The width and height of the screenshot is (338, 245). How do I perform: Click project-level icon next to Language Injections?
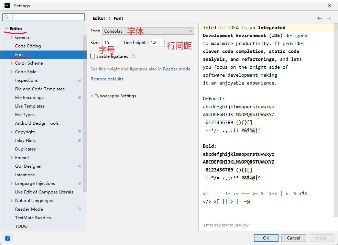tap(79, 183)
